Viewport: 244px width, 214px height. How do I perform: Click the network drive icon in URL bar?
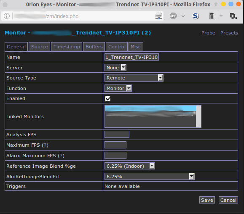tap(159, 16)
